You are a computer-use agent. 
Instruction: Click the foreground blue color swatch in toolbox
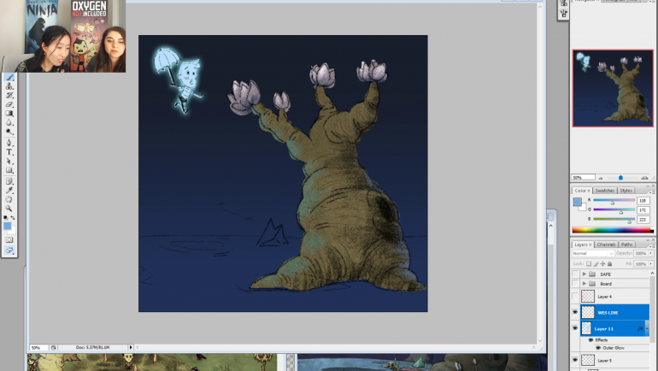pos(8,226)
